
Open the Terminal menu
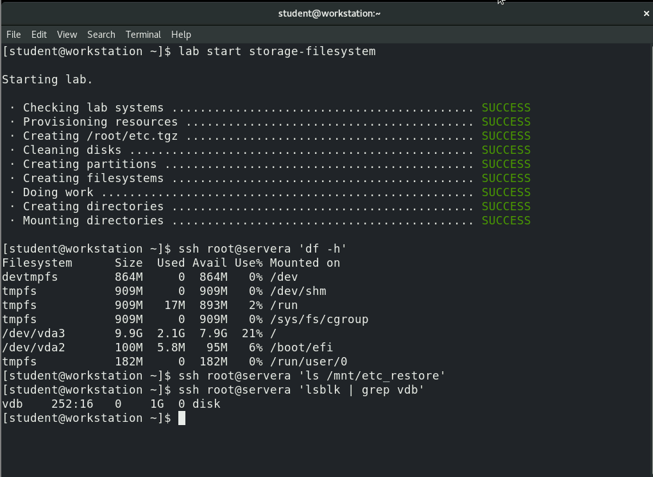click(x=143, y=35)
